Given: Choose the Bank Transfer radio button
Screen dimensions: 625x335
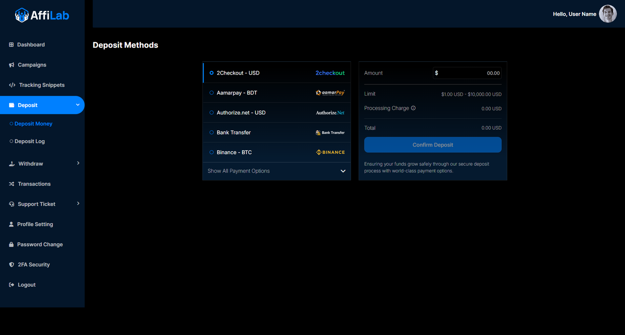Looking at the screenshot, I should (212, 132).
